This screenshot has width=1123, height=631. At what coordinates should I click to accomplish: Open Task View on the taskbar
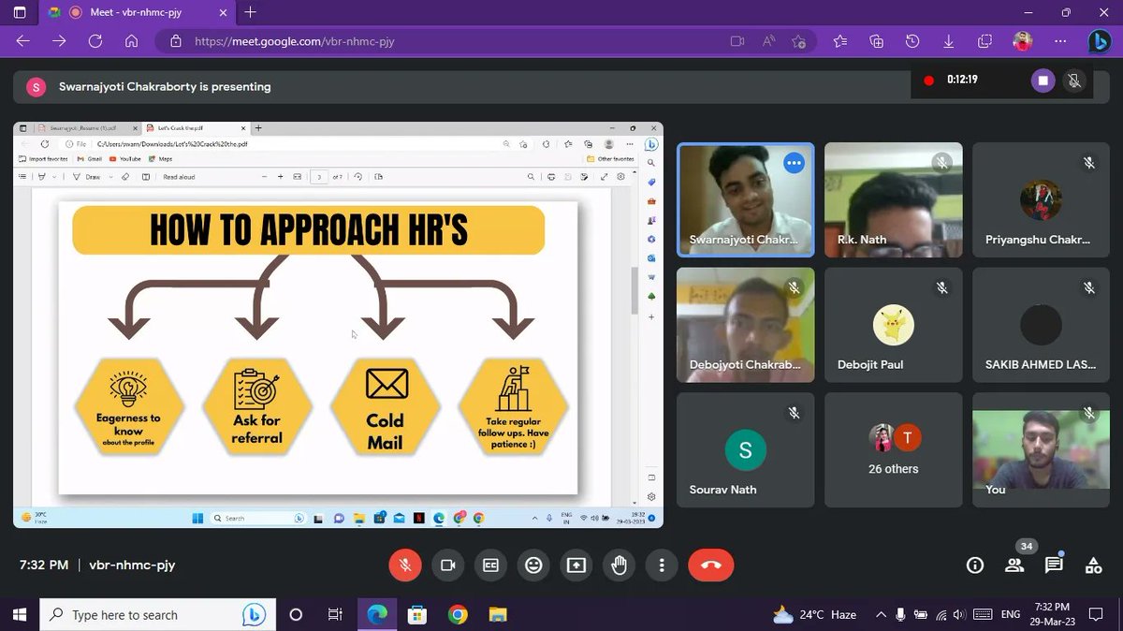pyautogui.click(x=335, y=614)
